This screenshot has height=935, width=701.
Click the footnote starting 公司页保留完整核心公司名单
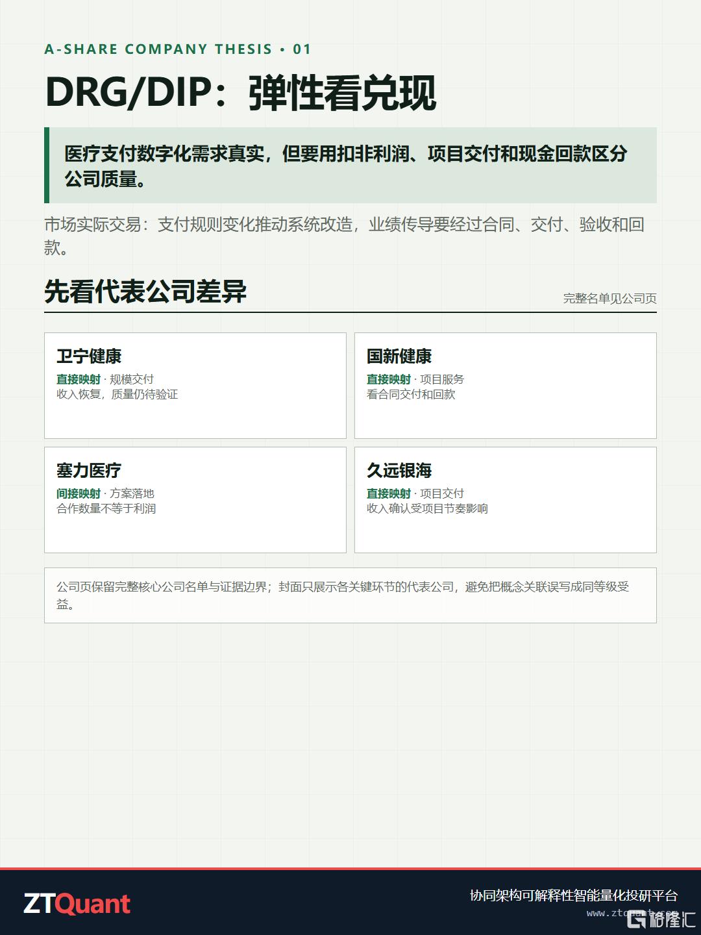point(350,595)
